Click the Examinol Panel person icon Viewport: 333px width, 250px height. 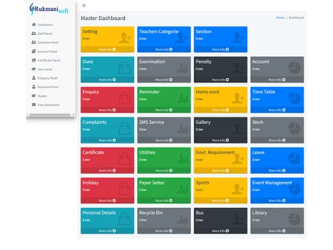pos(34,87)
